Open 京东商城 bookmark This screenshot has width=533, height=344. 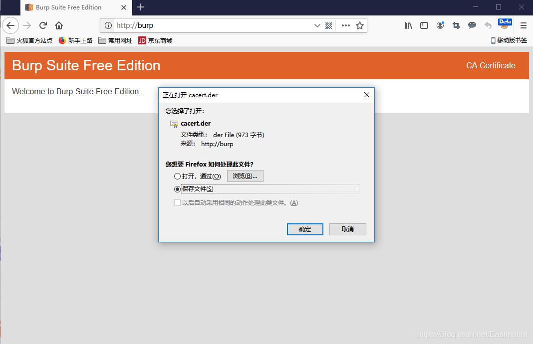155,41
